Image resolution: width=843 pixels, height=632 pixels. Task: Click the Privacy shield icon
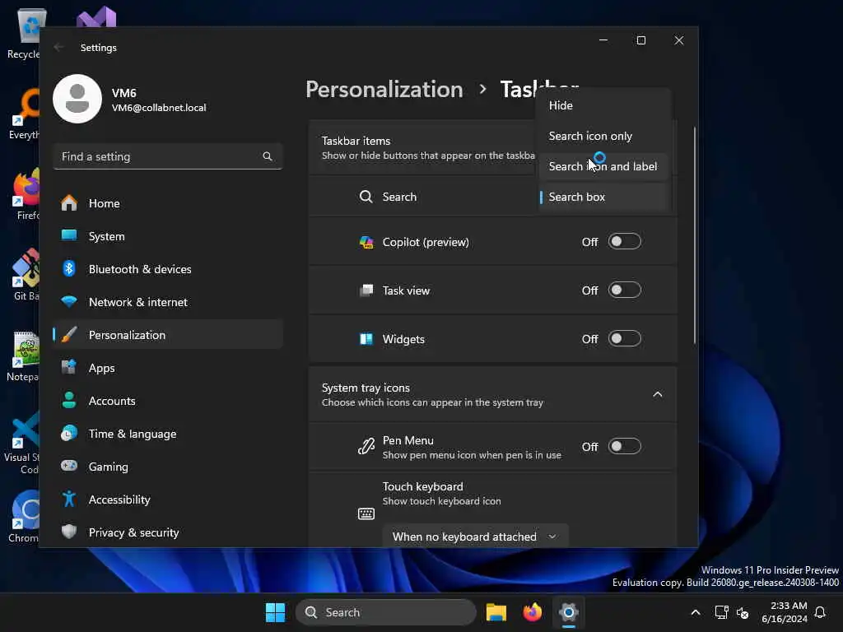click(x=69, y=532)
